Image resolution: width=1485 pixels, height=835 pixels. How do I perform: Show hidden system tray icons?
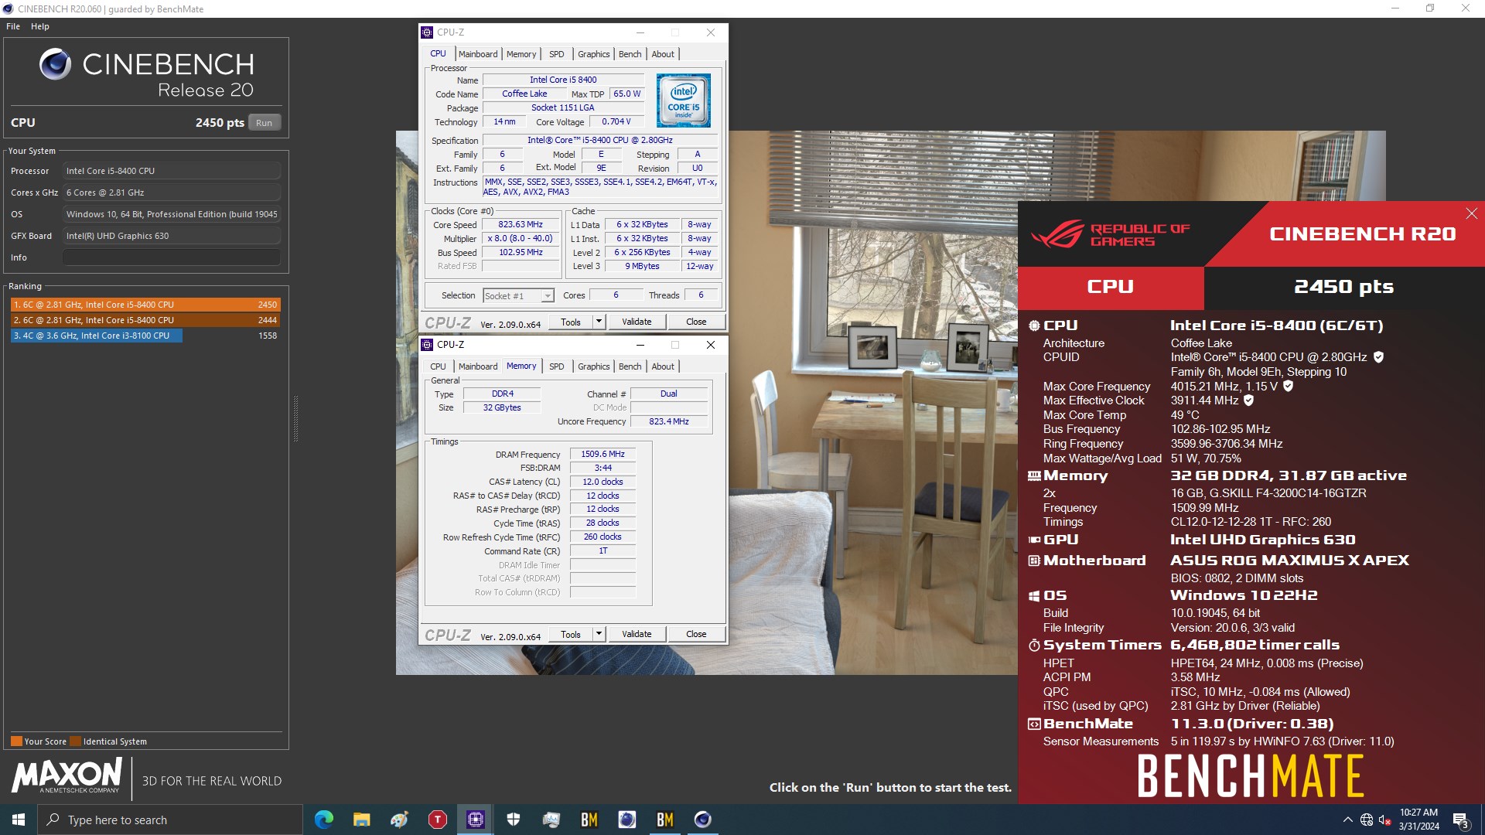click(x=1347, y=820)
